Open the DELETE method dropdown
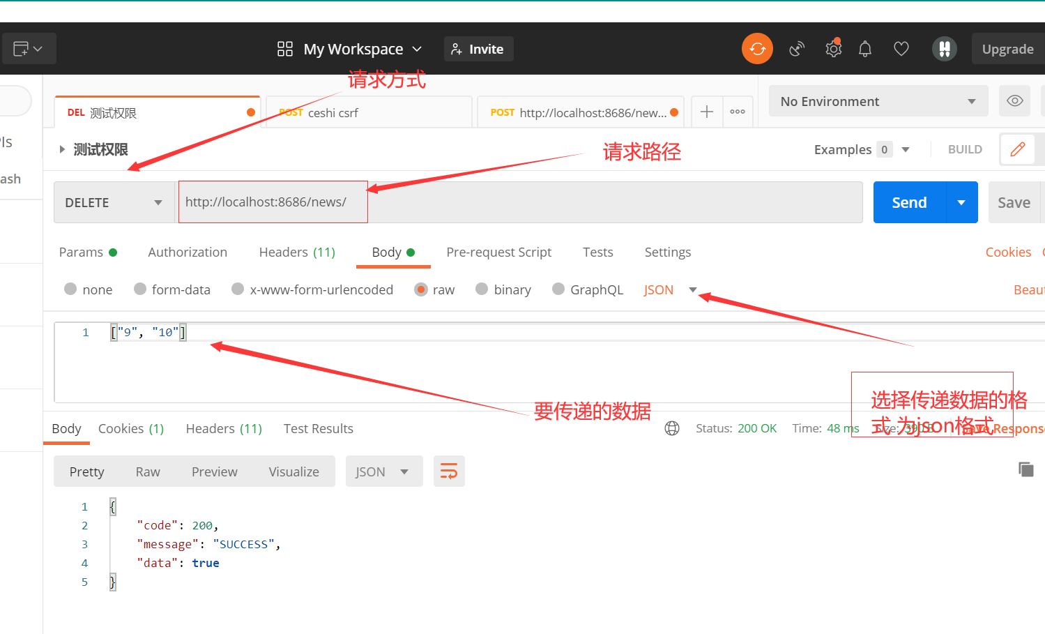The height and width of the screenshot is (634, 1045). click(114, 202)
